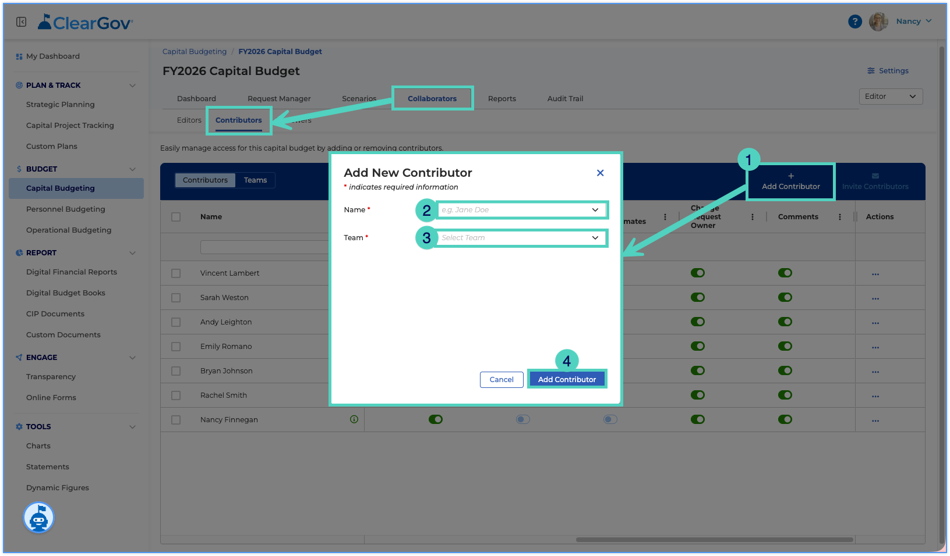950x556 pixels.
Task: Open the help question mark icon
Action: point(854,22)
